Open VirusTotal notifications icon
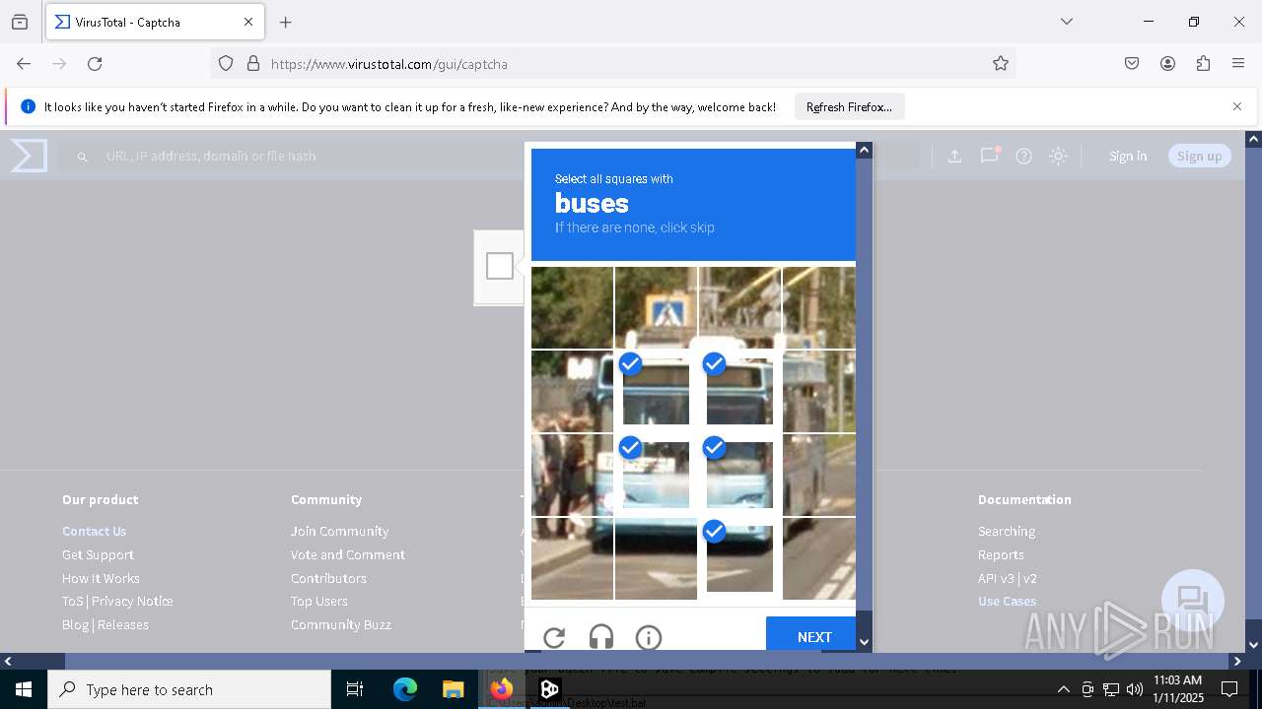The width and height of the screenshot is (1262, 709). pos(989,156)
